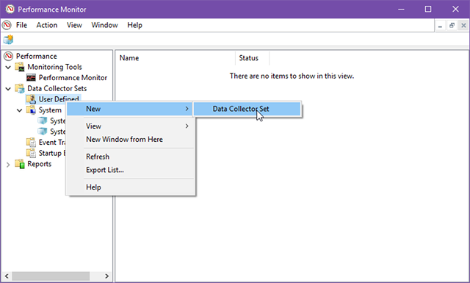Click the Performance root node icon
The width and height of the screenshot is (470, 283).
click(x=8, y=56)
